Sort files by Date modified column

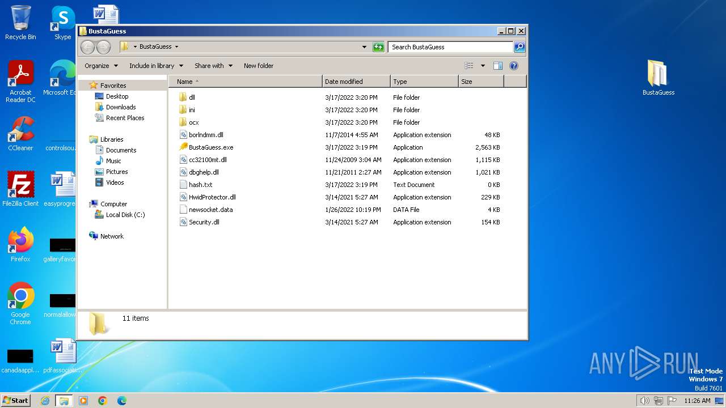coord(356,82)
